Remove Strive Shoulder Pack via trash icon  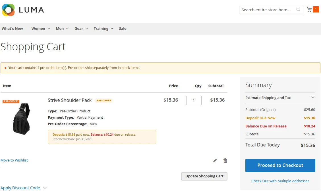click(225, 161)
